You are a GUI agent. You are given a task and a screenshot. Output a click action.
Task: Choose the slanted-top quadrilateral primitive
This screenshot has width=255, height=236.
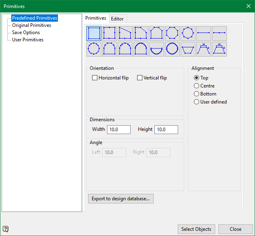pos(125,33)
